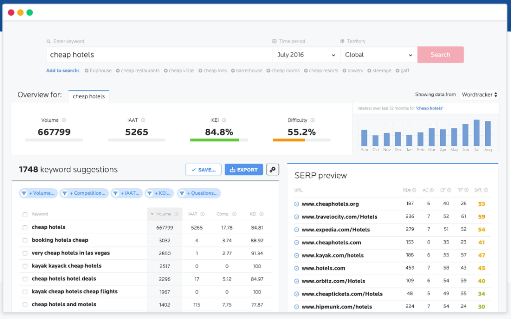Screen dimensions: 511x319
Task: Click Comp. column info icon in keyword table
Action: tap(235, 214)
